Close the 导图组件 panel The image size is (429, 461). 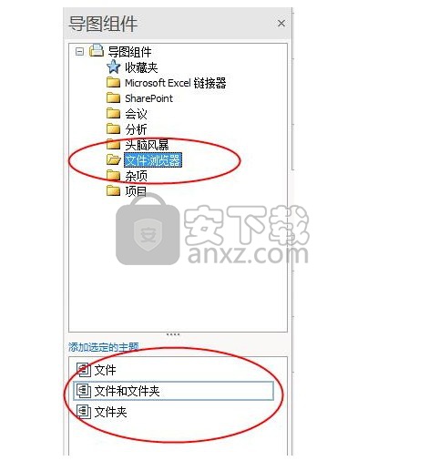coord(281,24)
